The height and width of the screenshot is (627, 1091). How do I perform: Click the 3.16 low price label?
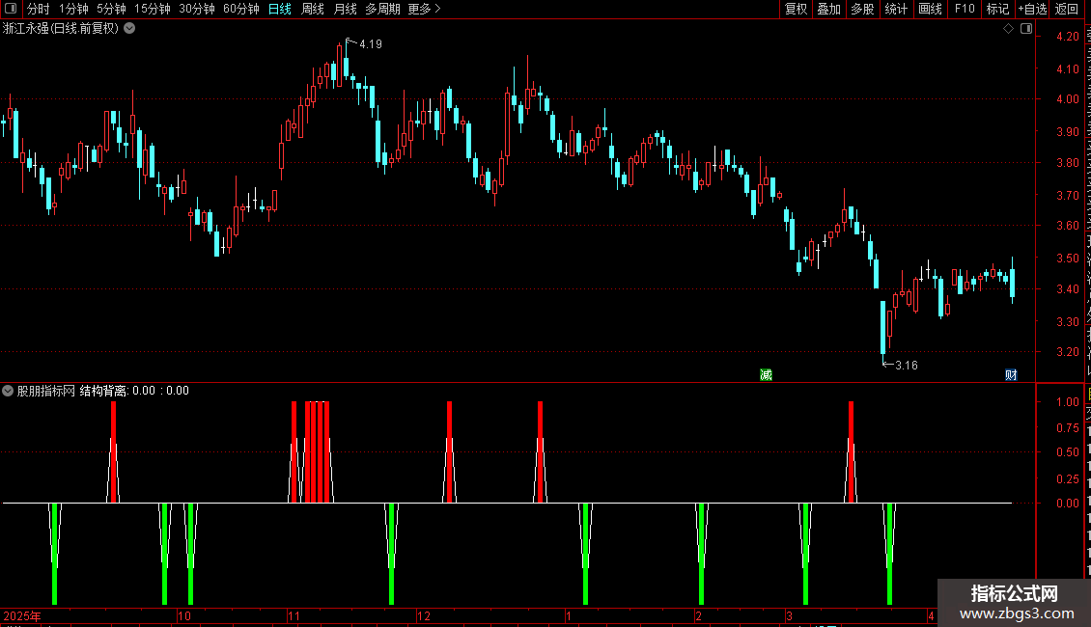click(906, 366)
